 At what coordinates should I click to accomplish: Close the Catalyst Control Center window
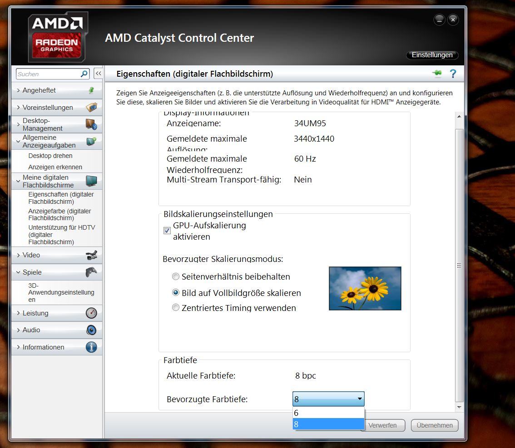pos(453,20)
